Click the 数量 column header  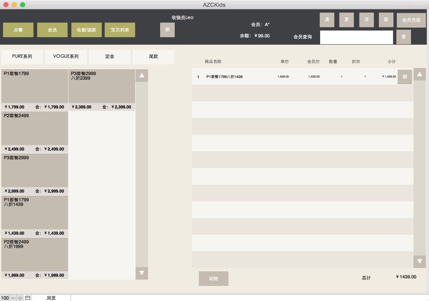tap(333, 62)
